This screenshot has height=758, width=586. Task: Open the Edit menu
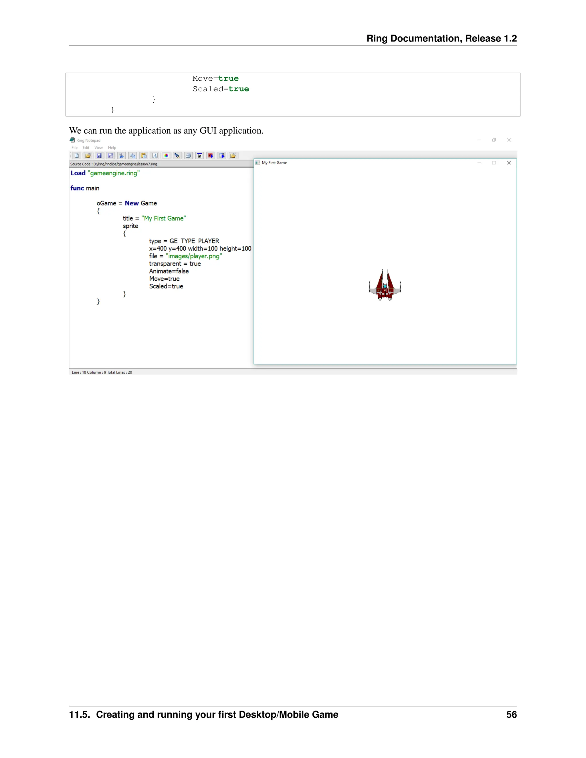tap(86, 148)
